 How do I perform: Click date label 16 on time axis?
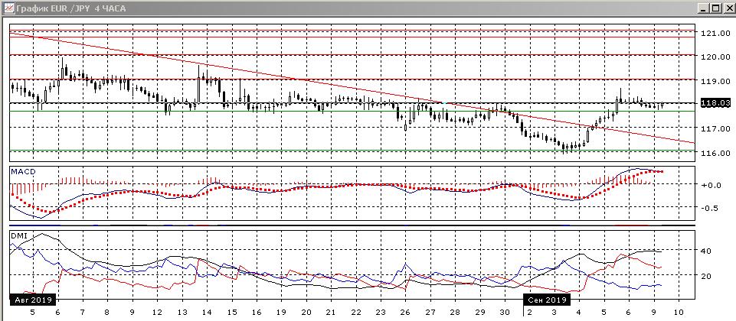point(257,312)
